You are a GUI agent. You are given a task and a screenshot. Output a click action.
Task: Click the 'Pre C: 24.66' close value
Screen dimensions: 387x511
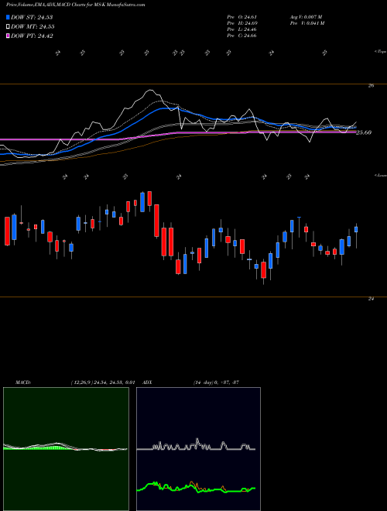241,36
